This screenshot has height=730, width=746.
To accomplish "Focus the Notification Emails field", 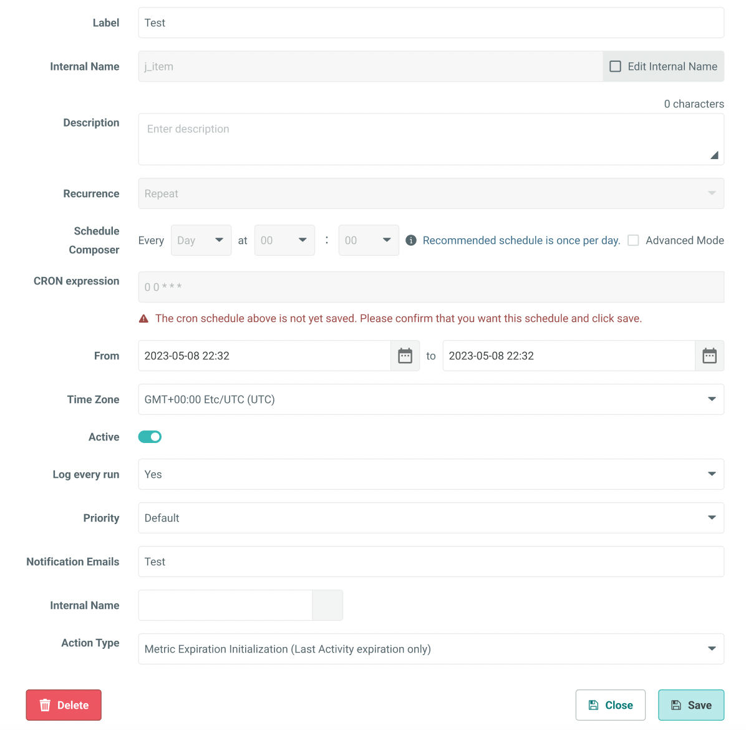I will (x=430, y=562).
